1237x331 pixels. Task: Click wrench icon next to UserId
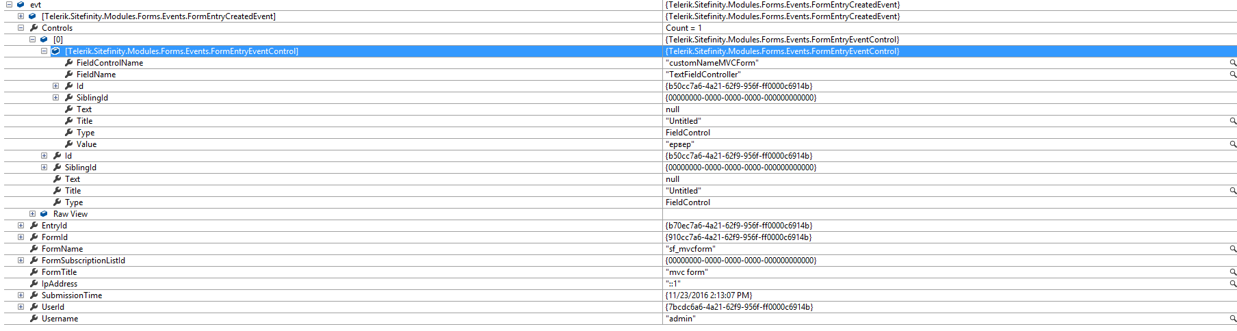(x=34, y=307)
